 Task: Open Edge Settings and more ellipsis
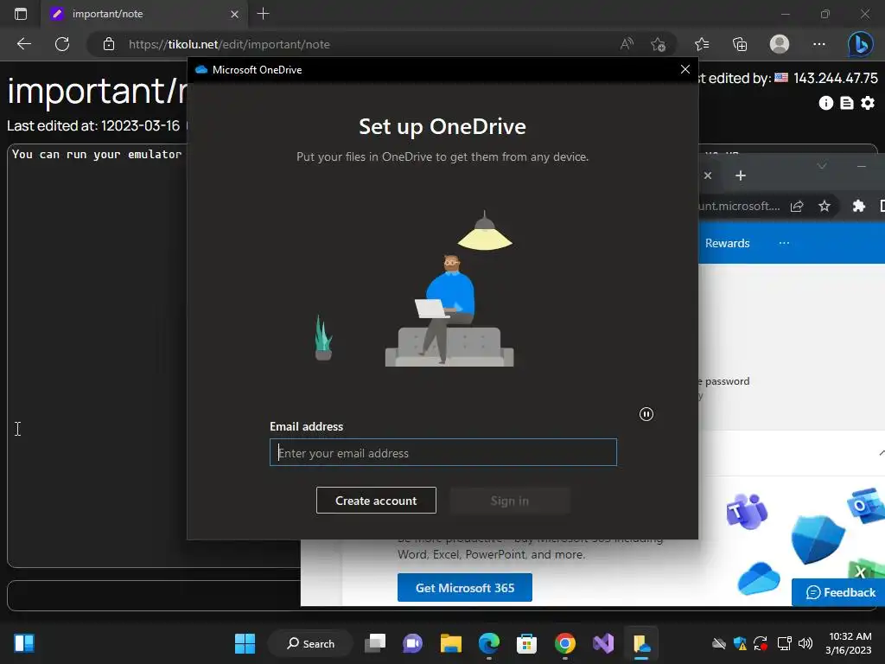(x=819, y=44)
